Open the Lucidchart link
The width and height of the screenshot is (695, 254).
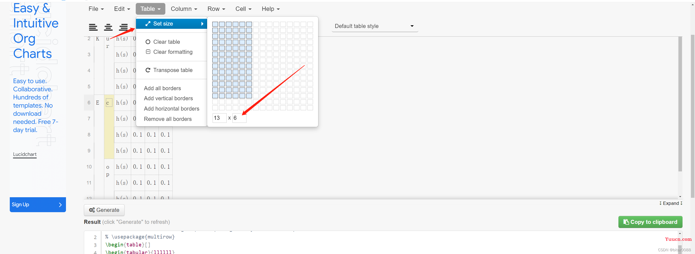click(x=25, y=154)
